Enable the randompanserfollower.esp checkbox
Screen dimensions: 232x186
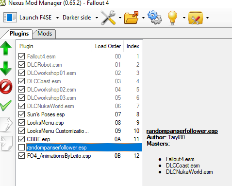[x=21, y=148]
